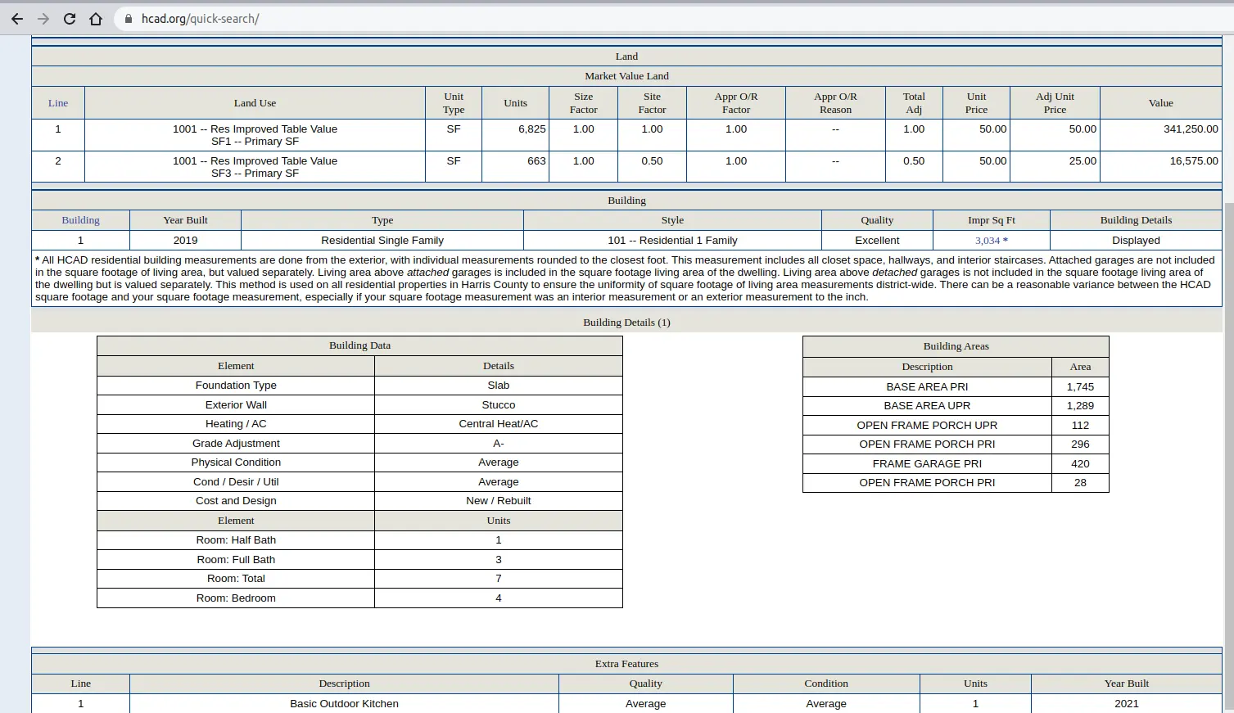Image resolution: width=1234 pixels, height=713 pixels.
Task: Click the 0.50 site factor cell
Action: click(x=652, y=167)
